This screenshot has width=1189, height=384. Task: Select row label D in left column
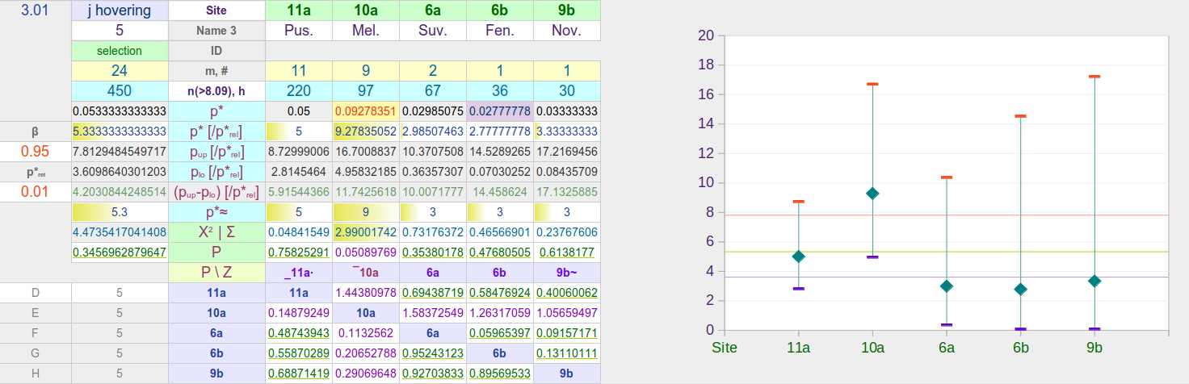[x=36, y=293]
